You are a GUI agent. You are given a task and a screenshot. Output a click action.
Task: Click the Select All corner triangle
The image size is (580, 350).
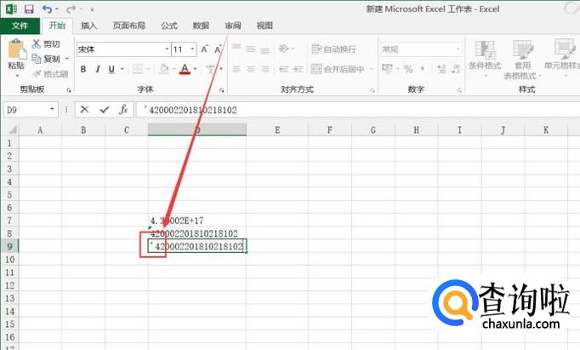pyautogui.click(x=12, y=129)
